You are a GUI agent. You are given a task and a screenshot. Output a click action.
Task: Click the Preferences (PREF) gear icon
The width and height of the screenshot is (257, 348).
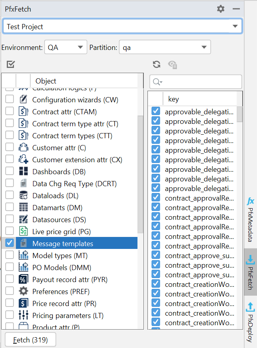(x=23, y=291)
